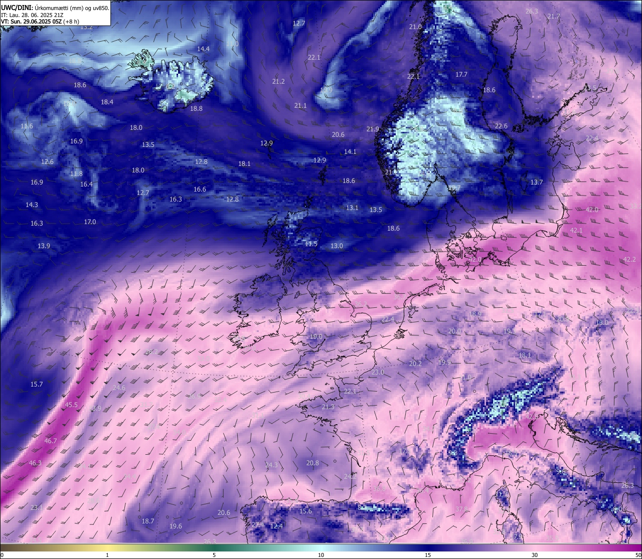642x559 pixels.
Task: Click the 46.7 value in the Atlantic
Action: [50, 441]
